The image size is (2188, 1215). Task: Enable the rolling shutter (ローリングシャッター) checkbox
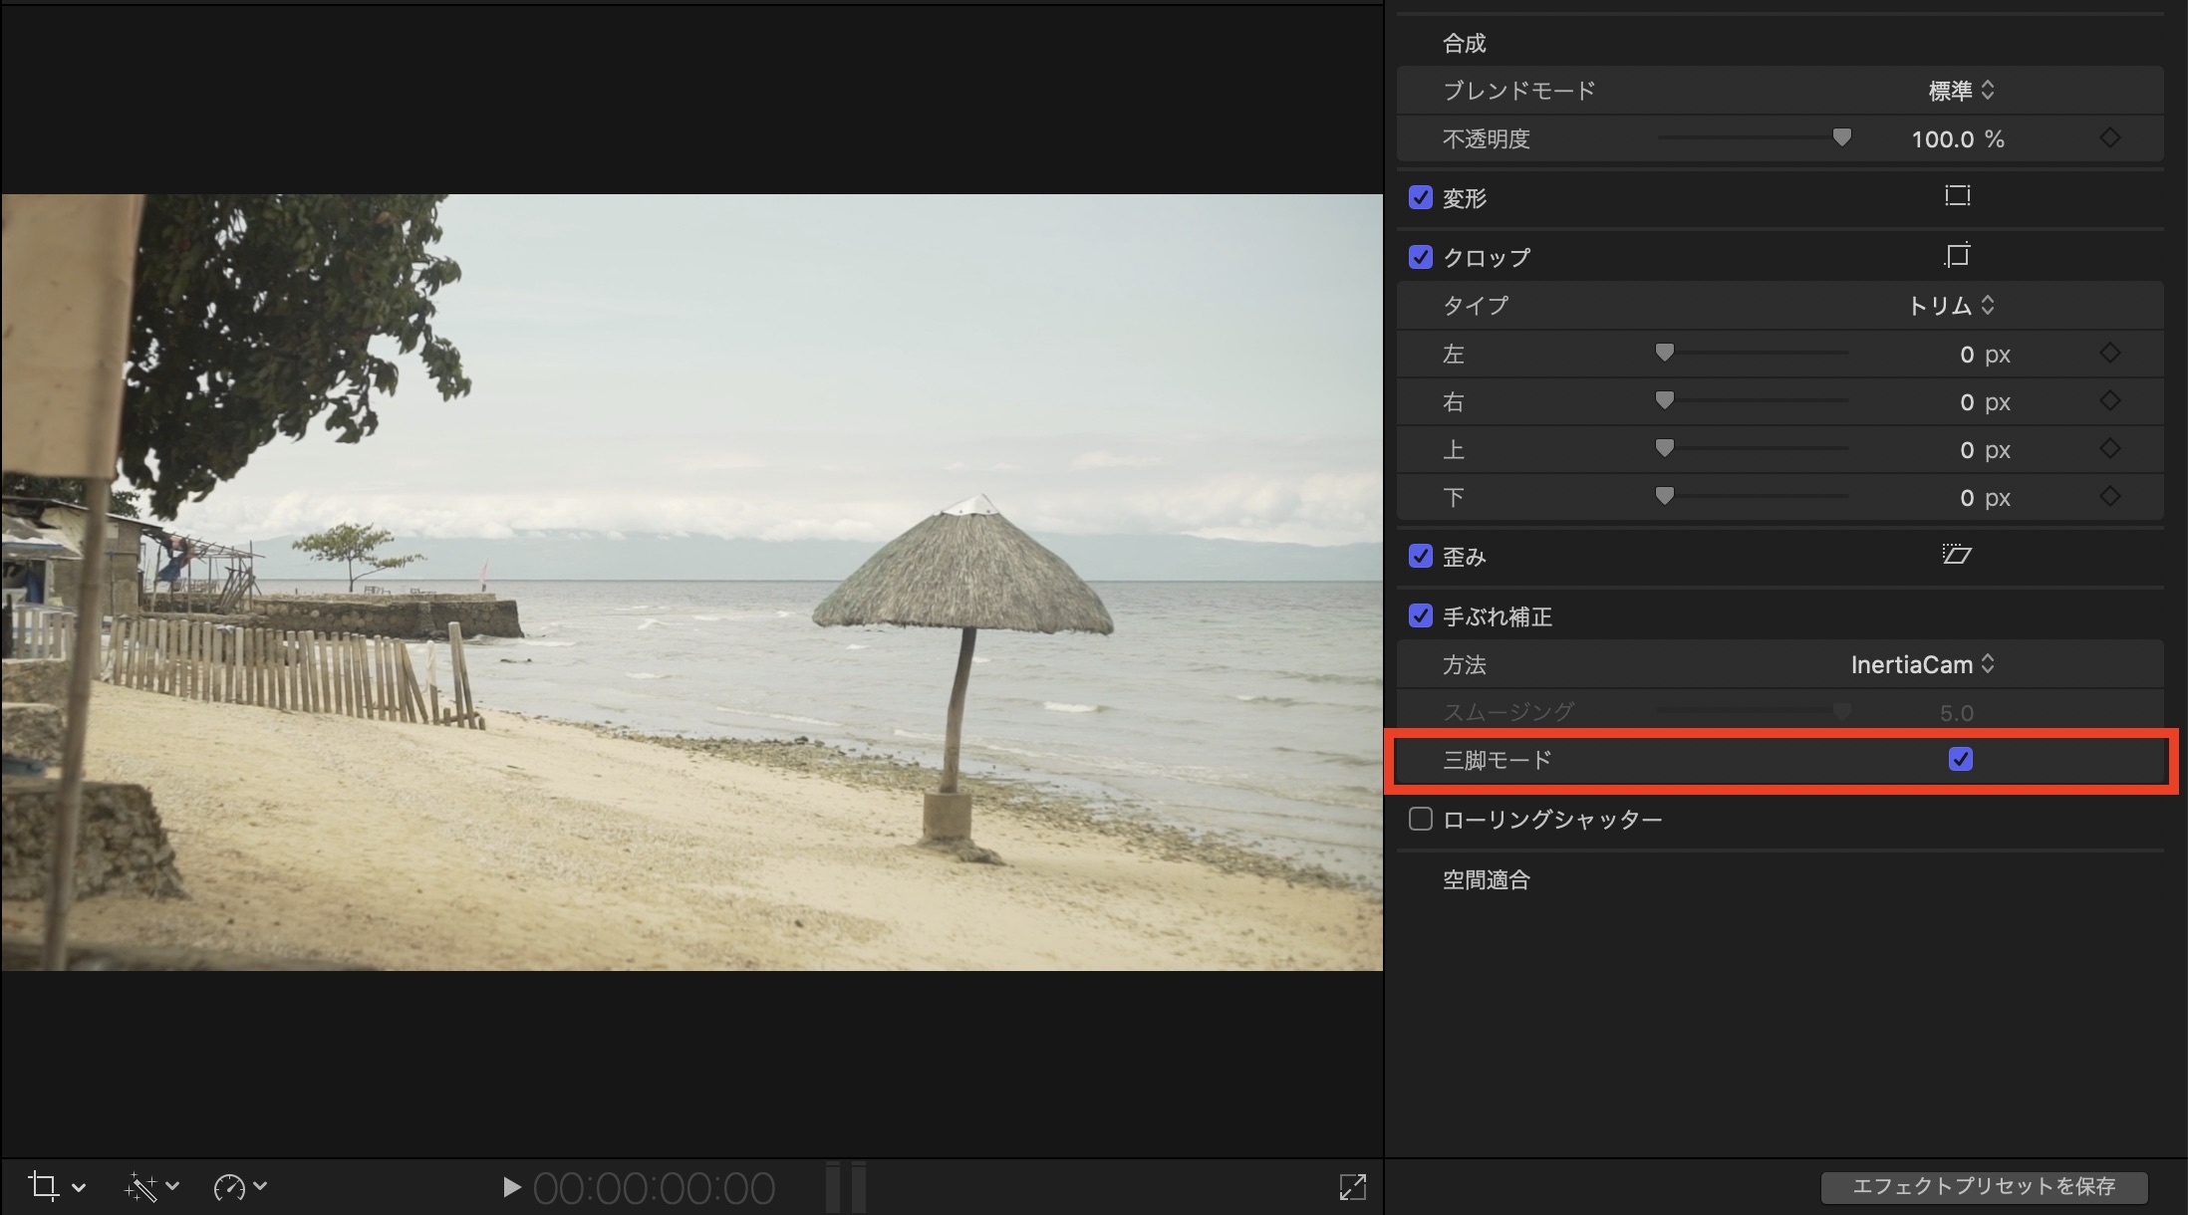1421,819
